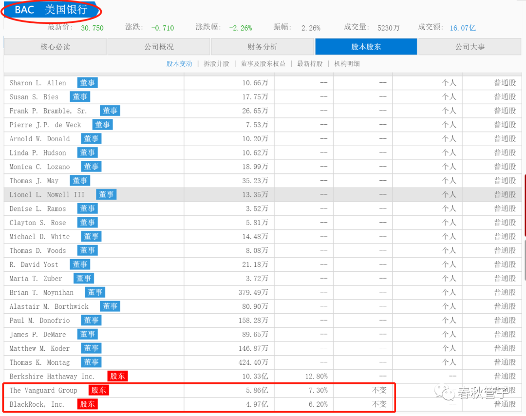
Task: Click 股东 badge for The Vanguard Group
Action: pyautogui.click(x=98, y=390)
